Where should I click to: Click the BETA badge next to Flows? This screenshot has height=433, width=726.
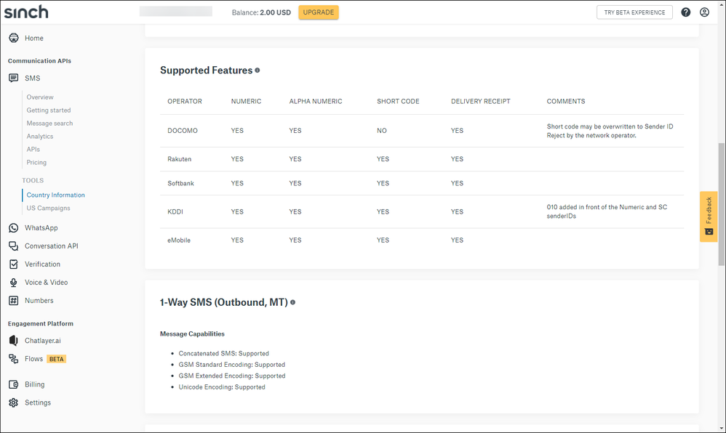tap(57, 359)
